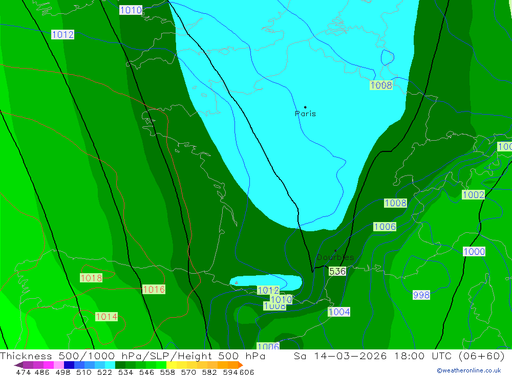Click the Dourbies location label

click(x=335, y=257)
